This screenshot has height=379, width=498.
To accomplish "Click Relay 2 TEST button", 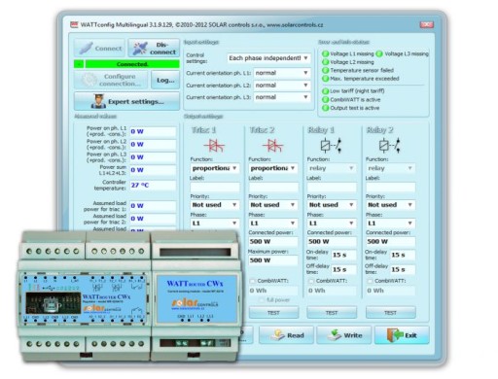I will point(391,313).
